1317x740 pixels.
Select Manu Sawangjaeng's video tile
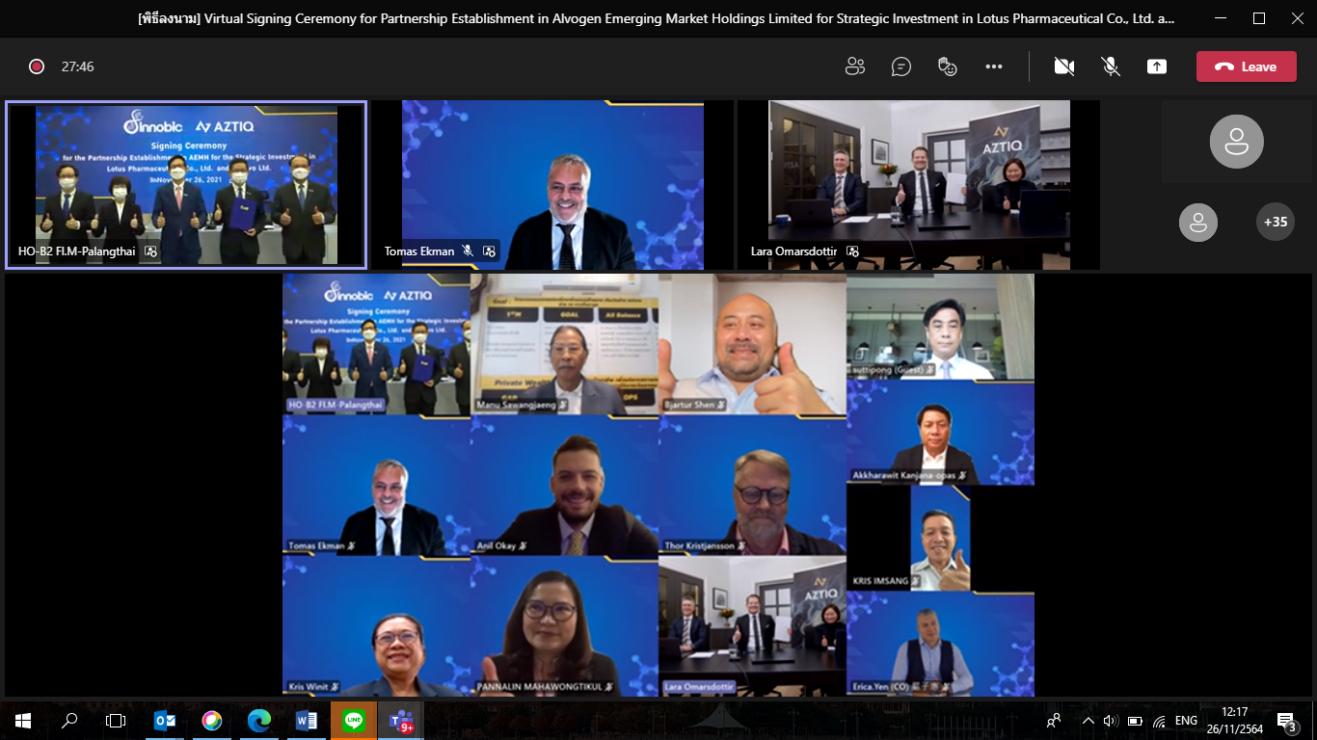564,344
